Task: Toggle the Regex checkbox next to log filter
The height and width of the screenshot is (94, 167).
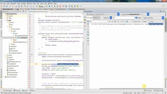Action: (x=136, y=18)
